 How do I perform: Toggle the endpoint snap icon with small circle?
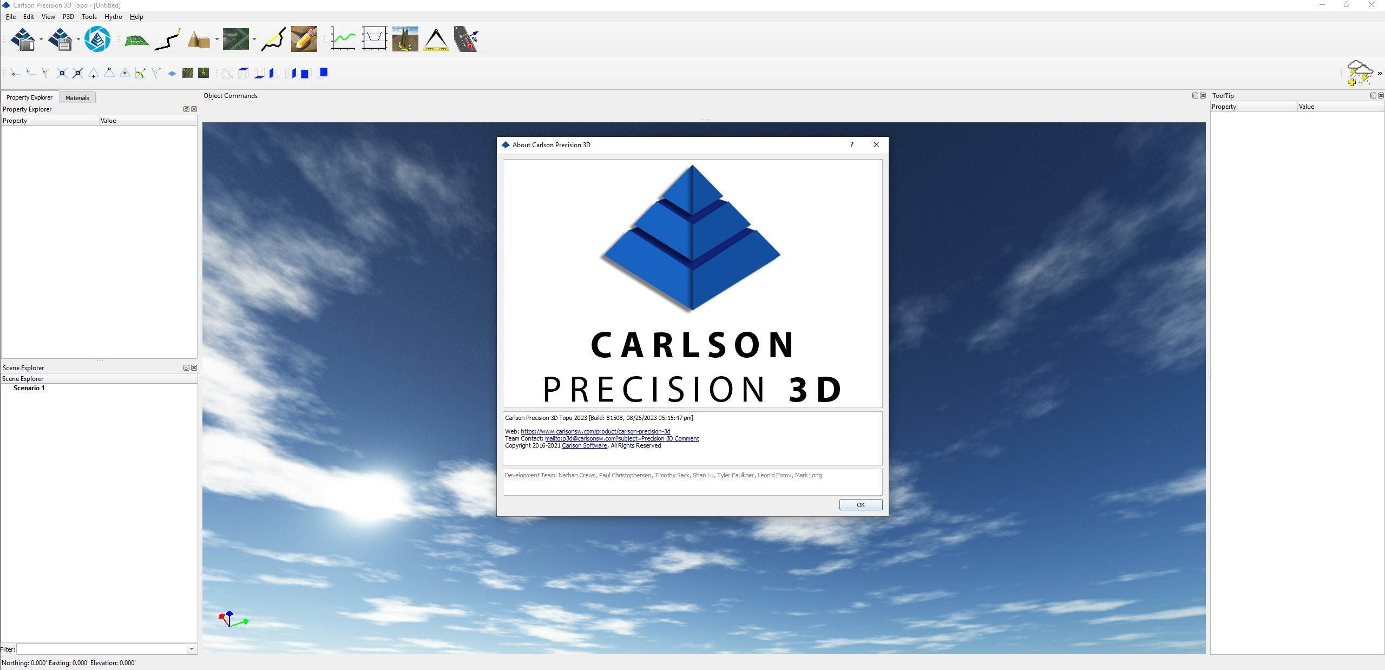pos(15,73)
